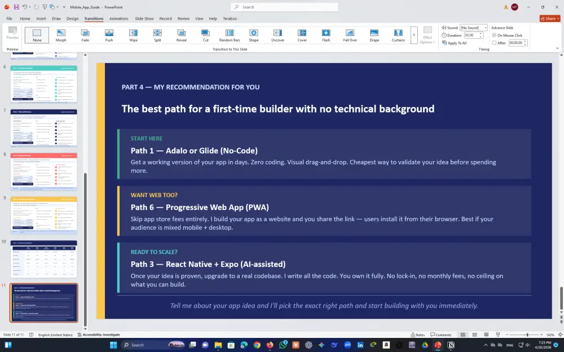The height and width of the screenshot is (352, 564).
Task: Apply the Reveal transition
Action: coord(181,35)
